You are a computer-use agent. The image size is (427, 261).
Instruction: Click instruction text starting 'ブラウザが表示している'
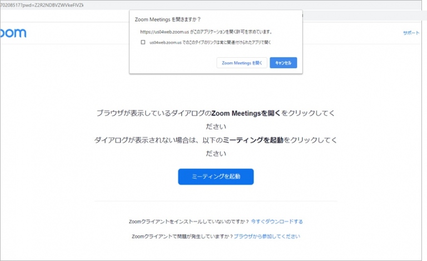[x=216, y=119]
